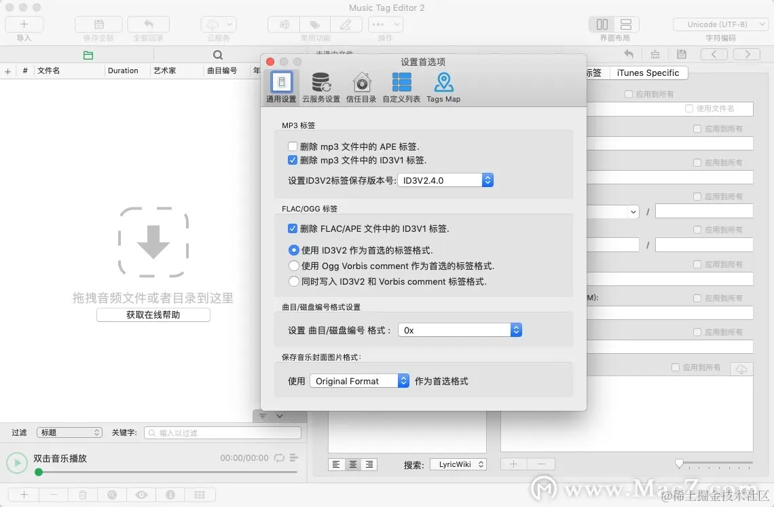Screen dimensions: 774x507
Task: Select the side-by-side column layout icon
Action: coord(602,24)
